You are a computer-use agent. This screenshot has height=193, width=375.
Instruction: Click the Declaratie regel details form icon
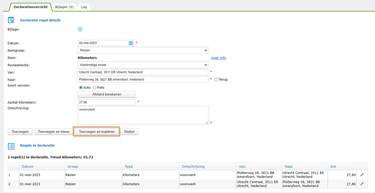[x=11, y=20]
